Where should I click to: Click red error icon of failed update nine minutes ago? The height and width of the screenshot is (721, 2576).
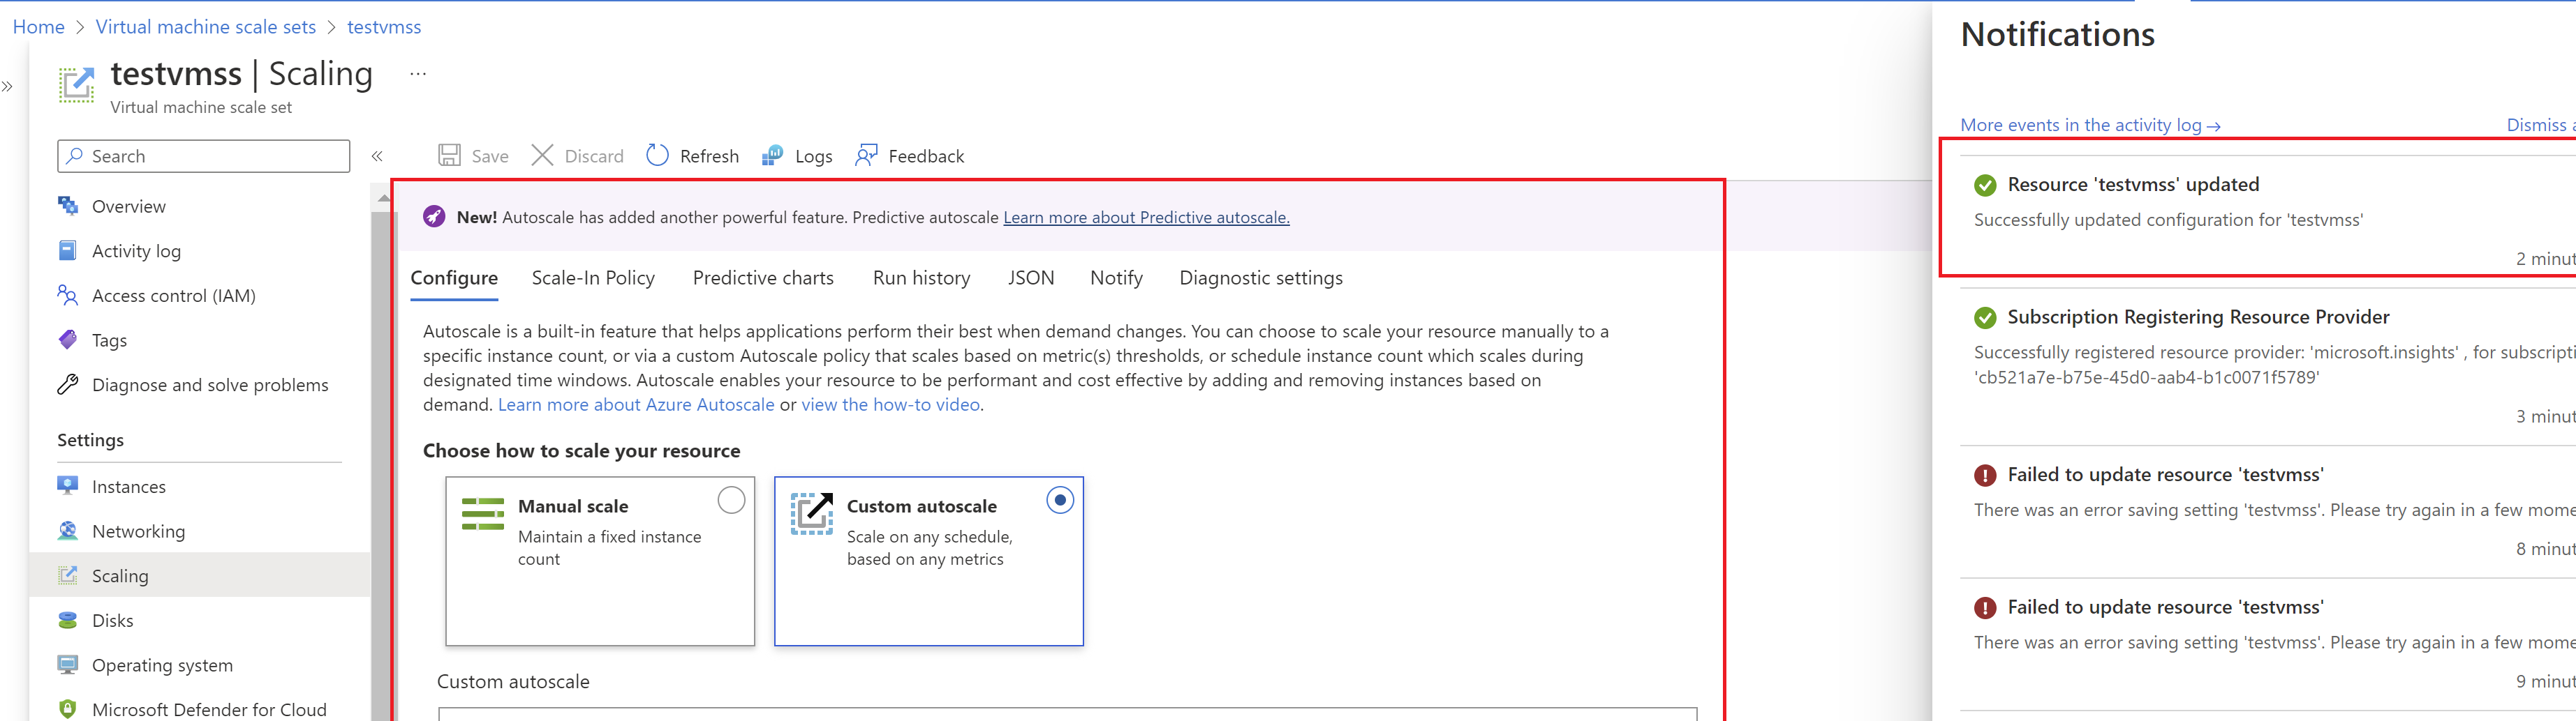coord(1985,607)
